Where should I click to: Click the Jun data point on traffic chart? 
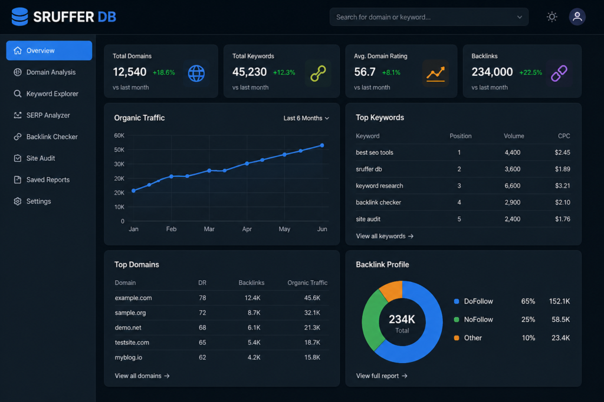321,145
